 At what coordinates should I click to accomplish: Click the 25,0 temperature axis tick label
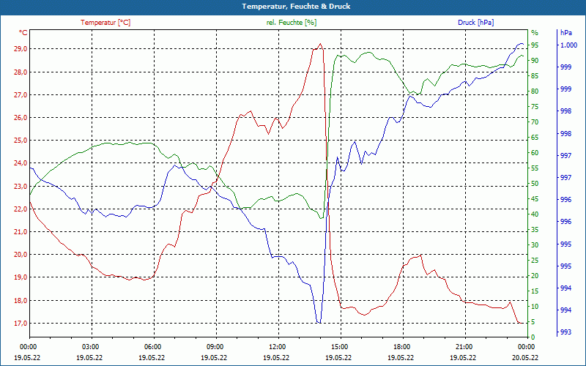click(x=21, y=141)
